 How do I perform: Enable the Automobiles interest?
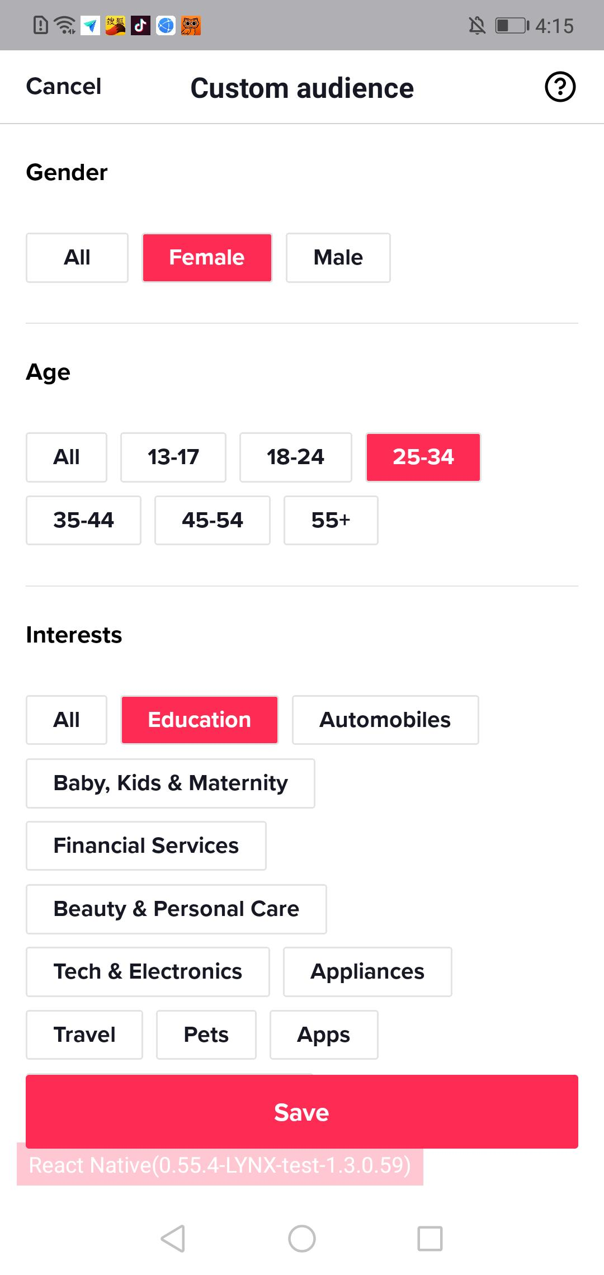click(x=385, y=720)
